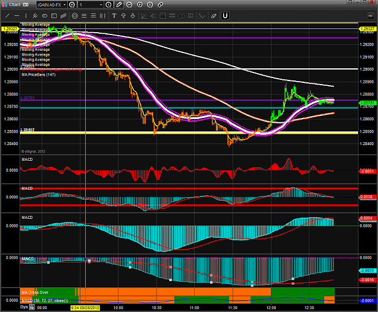Screen dimensions: 378x312
Task: Select the Fibonacci circles tool
Action: (75, 16)
